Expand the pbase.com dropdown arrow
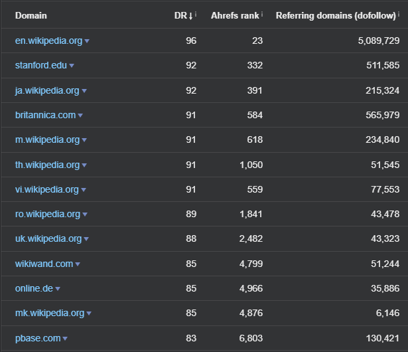The width and height of the screenshot is (408, 352). pyautogui.click(x=65, y=339)
